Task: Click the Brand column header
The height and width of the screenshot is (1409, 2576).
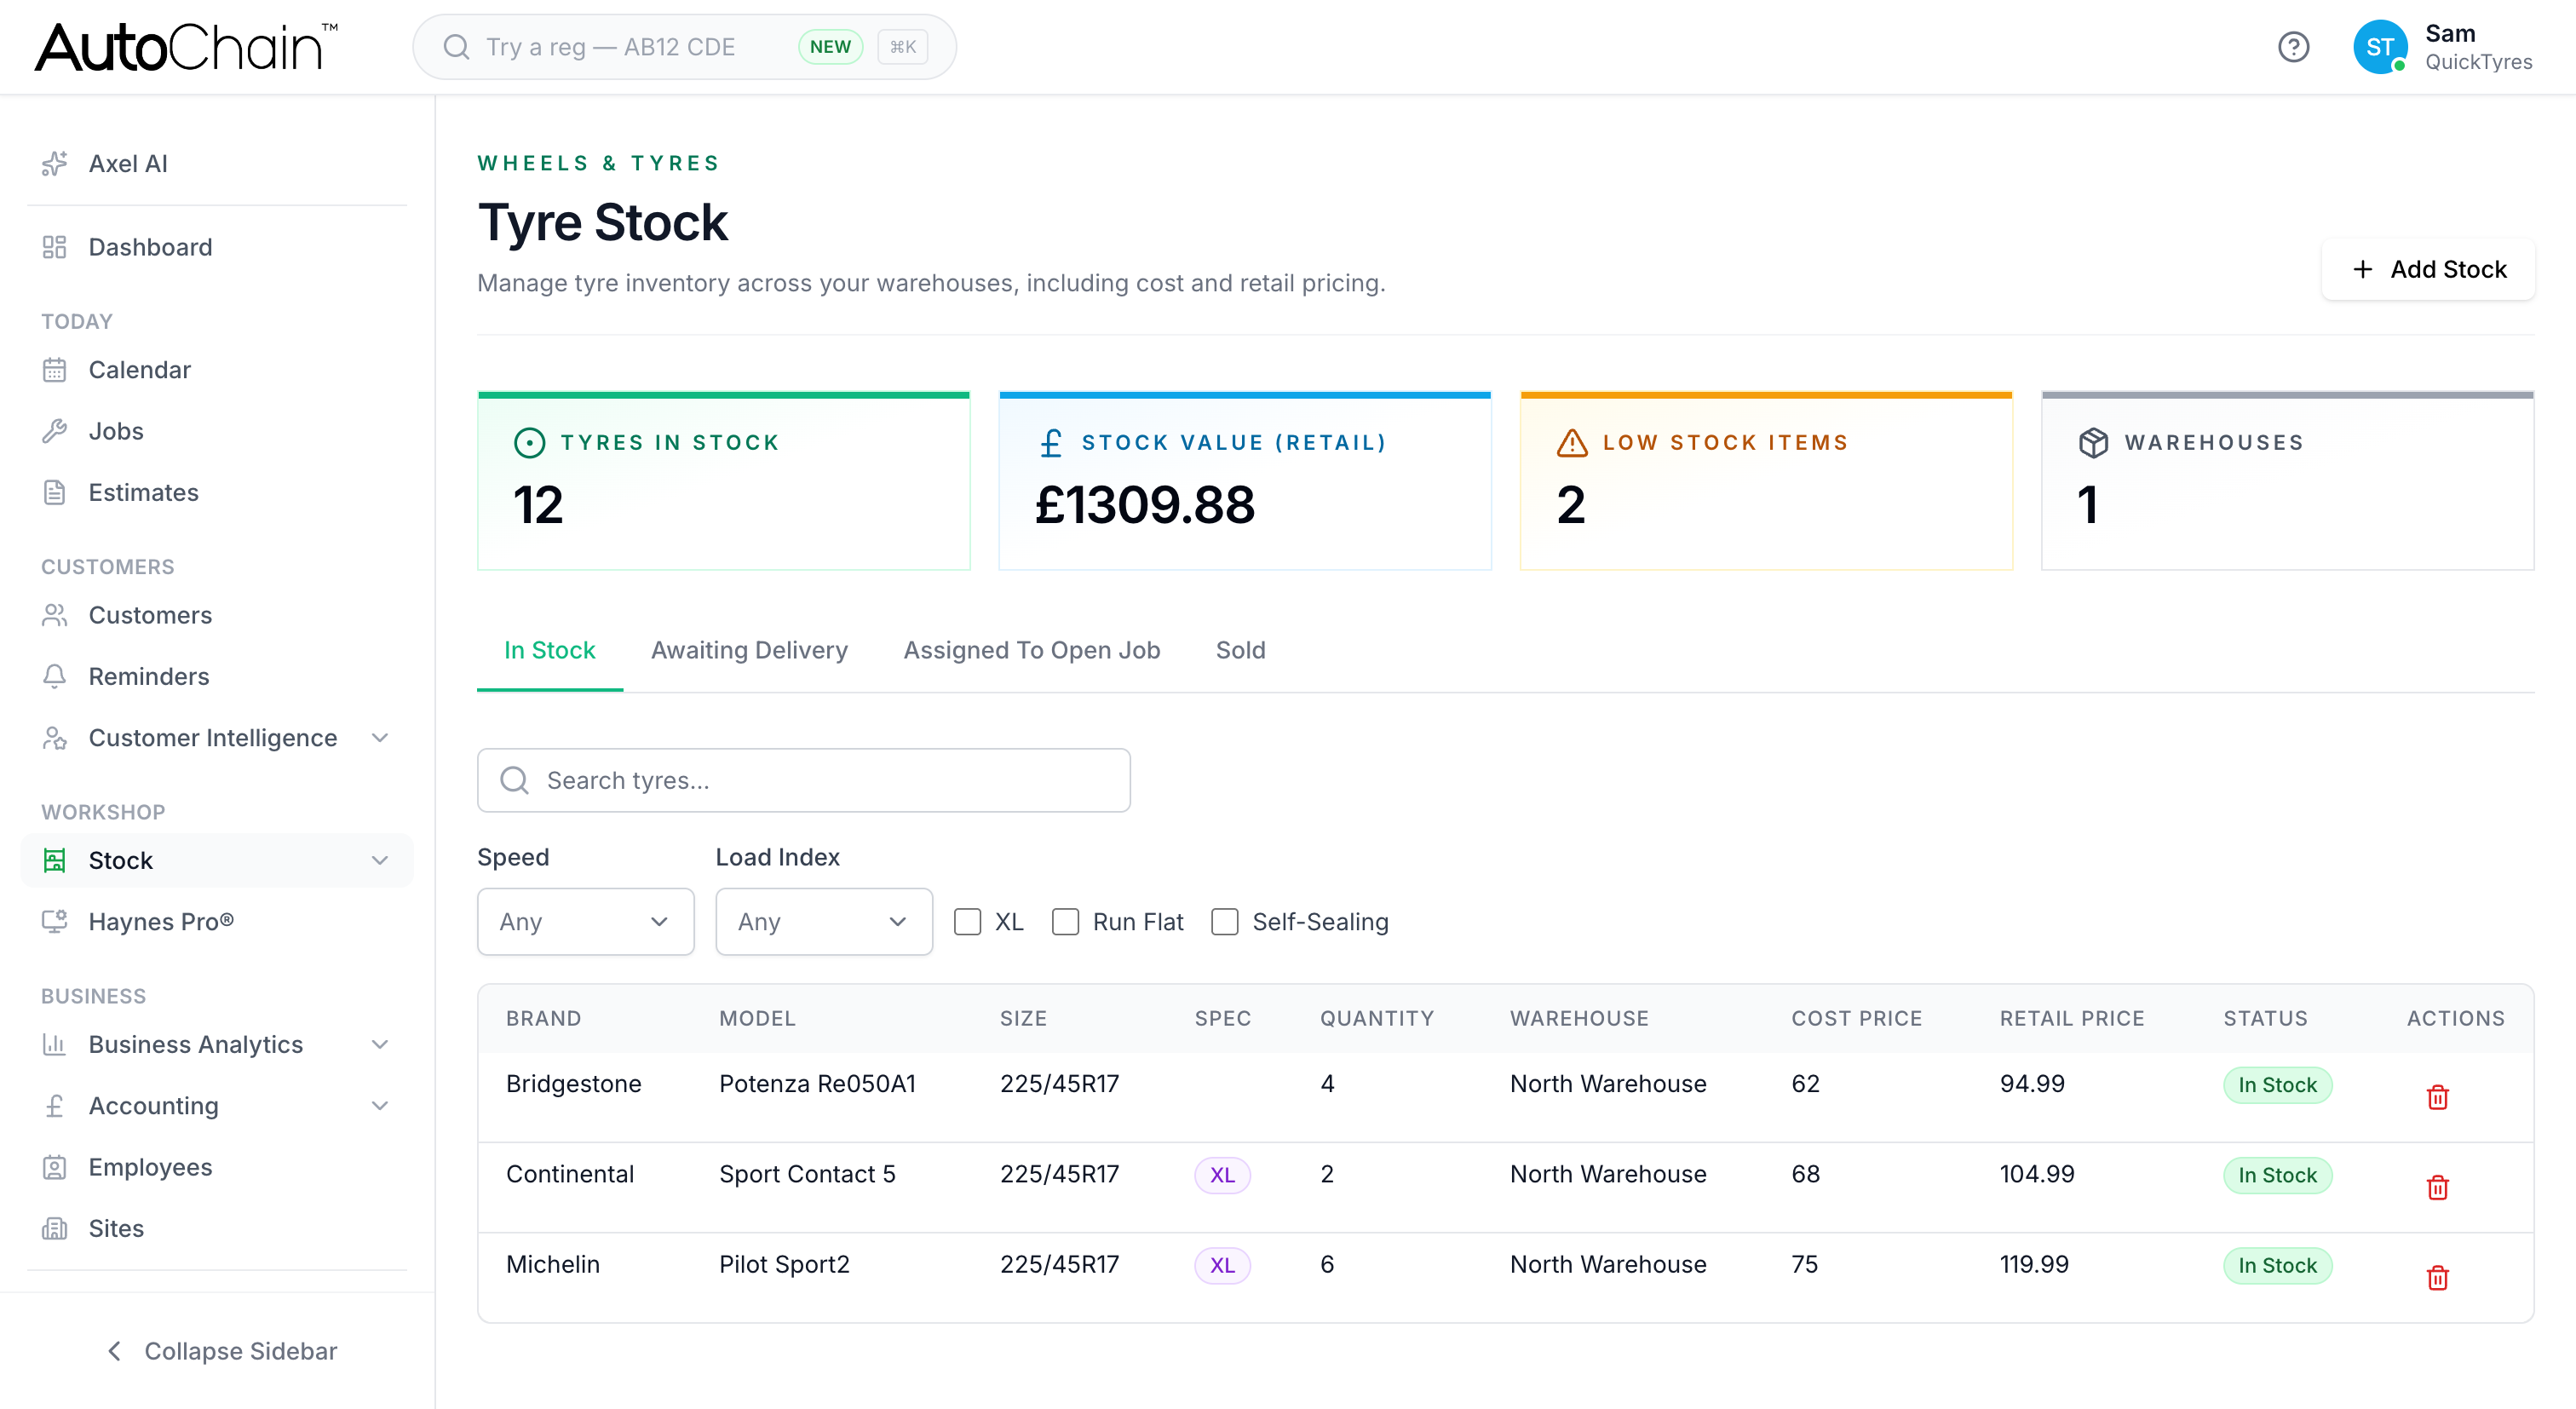Action: (543, 1018)
